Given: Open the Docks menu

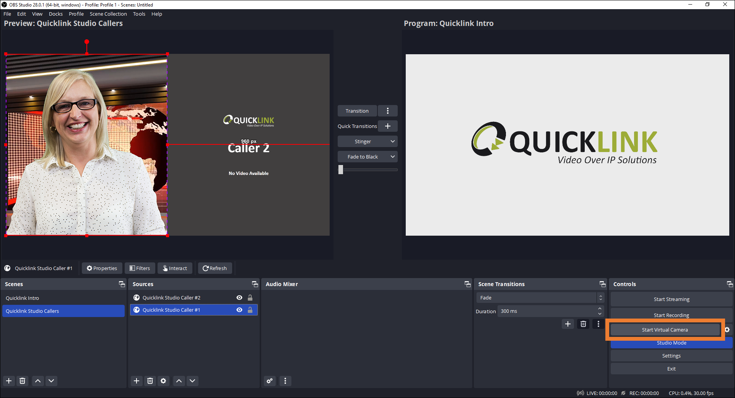Looking at the screenshot, I should click(x=56, y=14).
